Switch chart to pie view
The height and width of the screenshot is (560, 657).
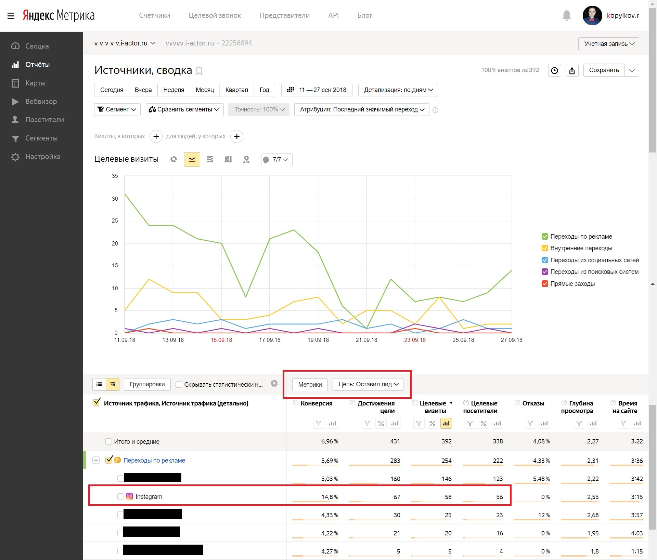point(174,159)
